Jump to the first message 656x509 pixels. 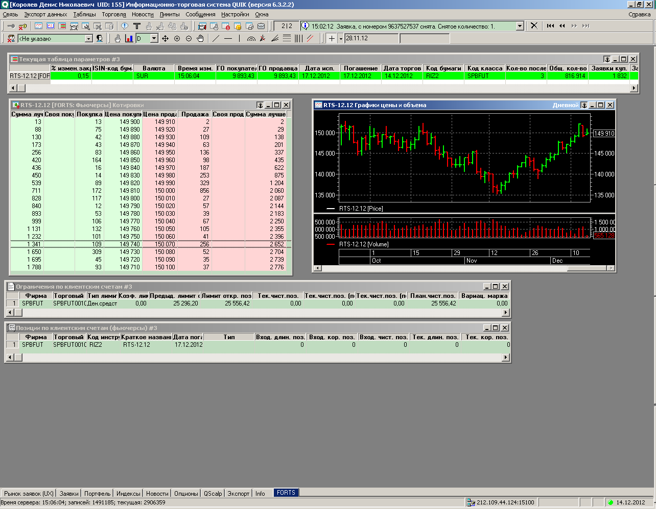(550, 26)
